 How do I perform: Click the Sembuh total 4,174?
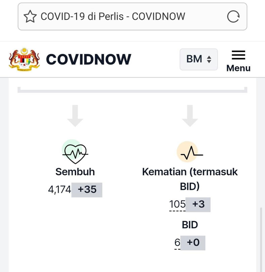(59, 189)
